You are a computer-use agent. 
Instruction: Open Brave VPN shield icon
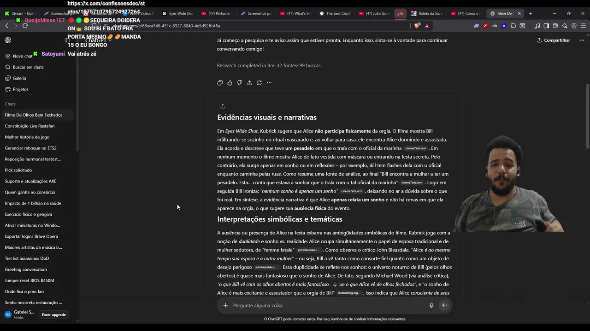tap(574, 26)
